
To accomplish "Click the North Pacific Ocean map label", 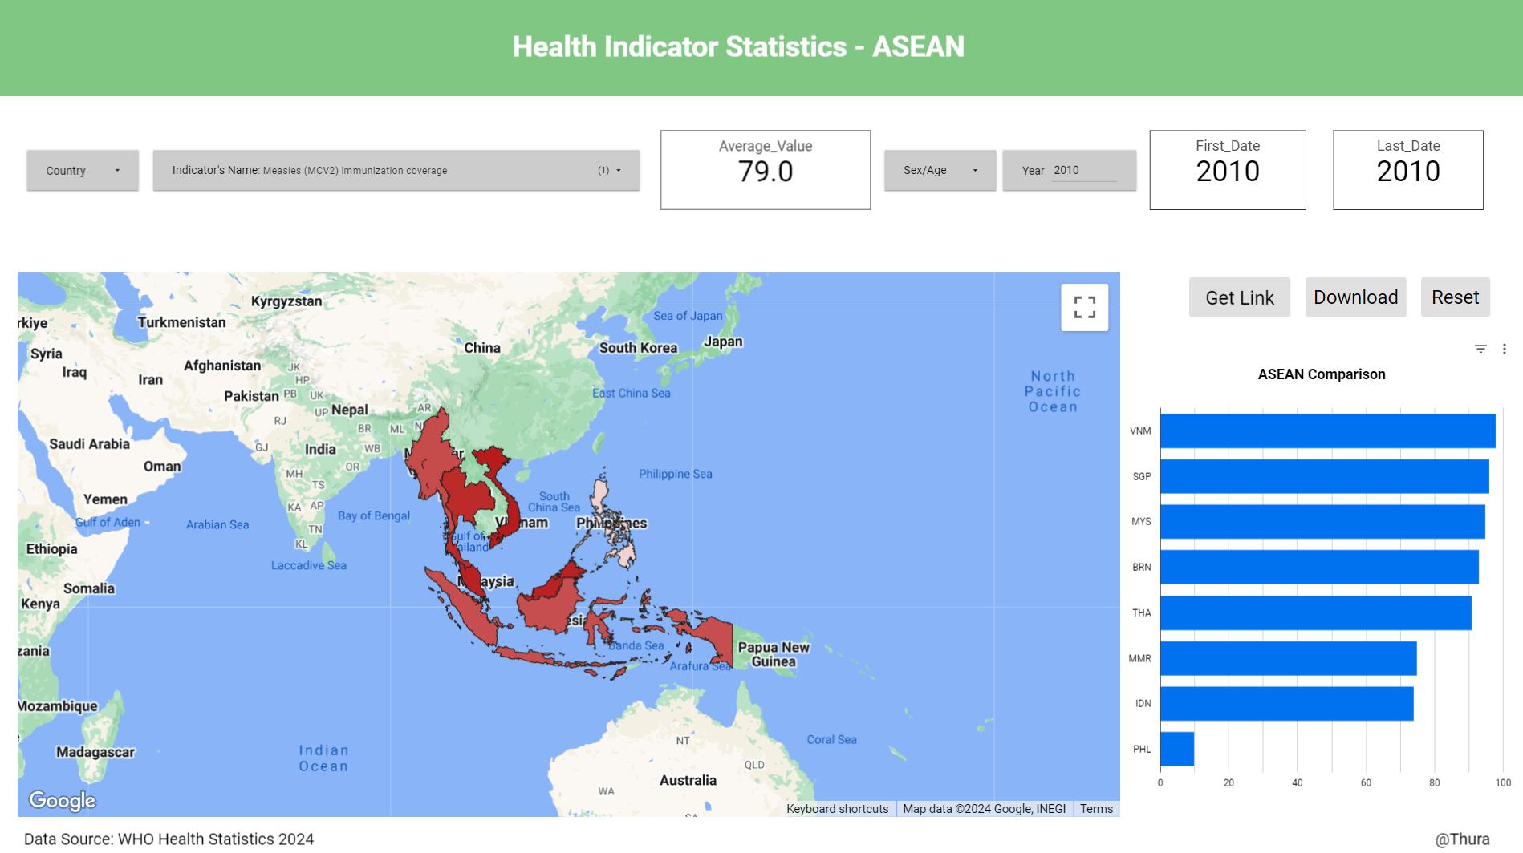I will (x=1053, y=391).
